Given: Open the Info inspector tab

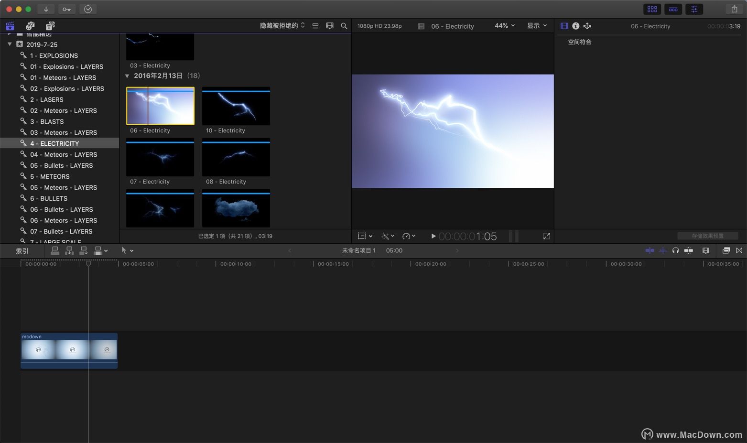Looking at the screenshot, I should point(576,26).
